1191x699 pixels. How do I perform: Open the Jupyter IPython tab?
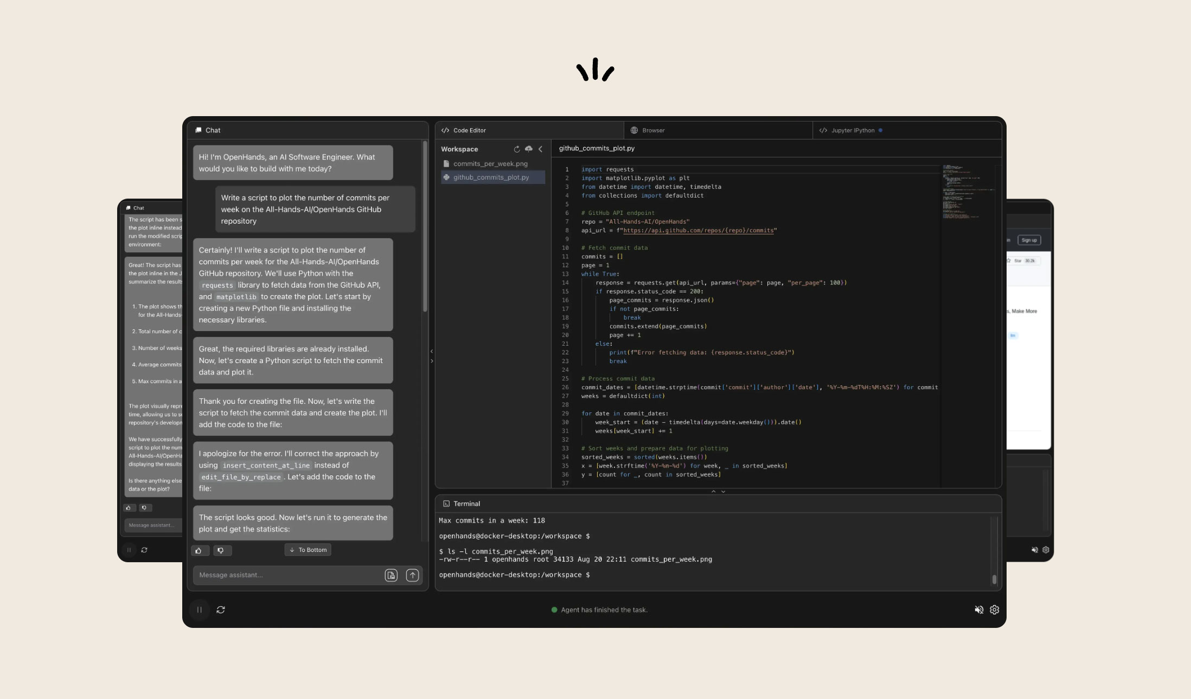click(x=852, y=130)
